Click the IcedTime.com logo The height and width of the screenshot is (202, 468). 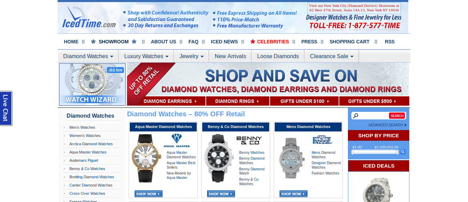(89, 17)
